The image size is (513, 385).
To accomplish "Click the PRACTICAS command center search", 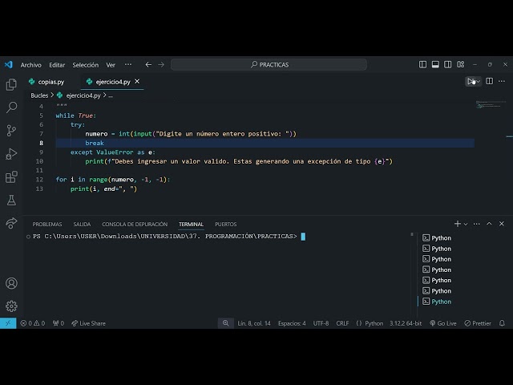I will (269, 64).
